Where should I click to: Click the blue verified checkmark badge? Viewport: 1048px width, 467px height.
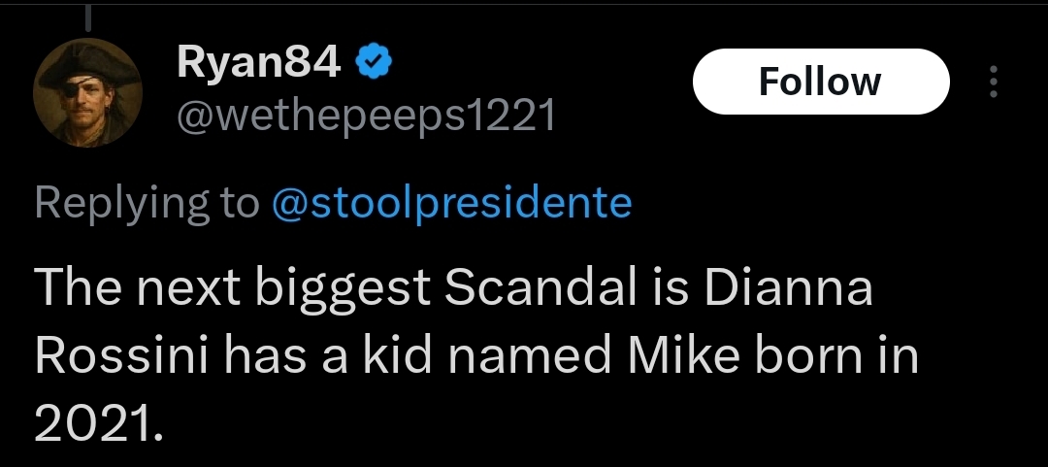373,63
